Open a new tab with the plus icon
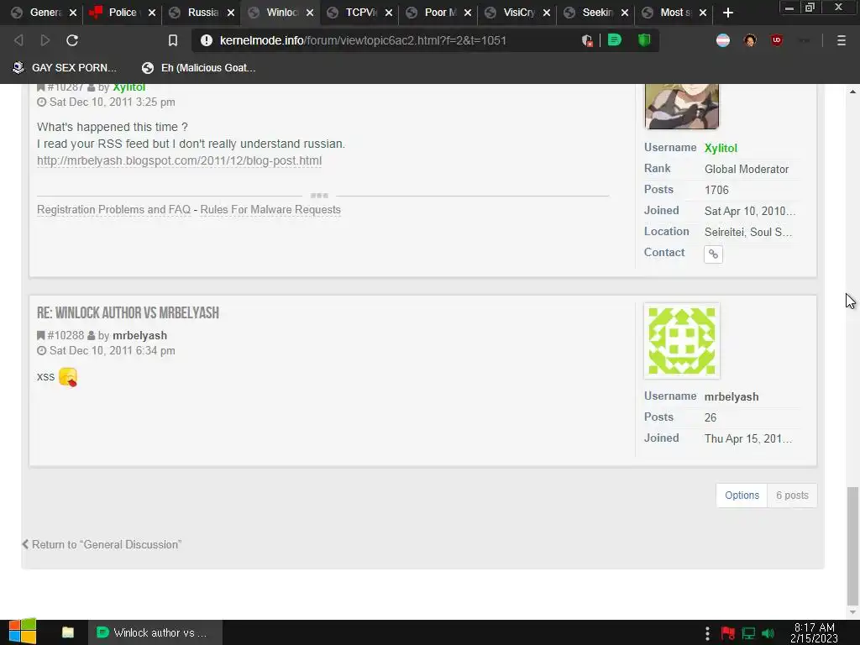This screenshot has width=860, height=645. click(728, 13)
